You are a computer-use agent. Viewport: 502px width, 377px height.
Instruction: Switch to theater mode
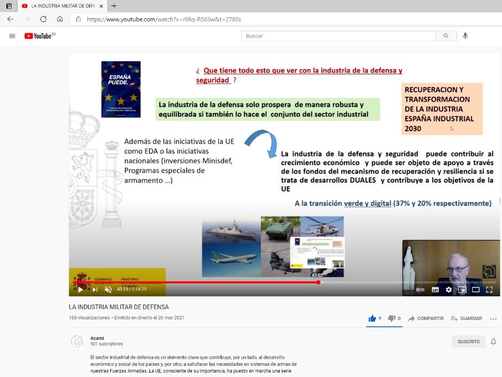pyautogui.click(x=476, y=290)
